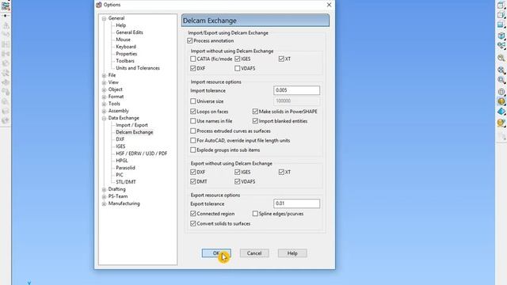Select Help under General in the tree

point(121,25)
